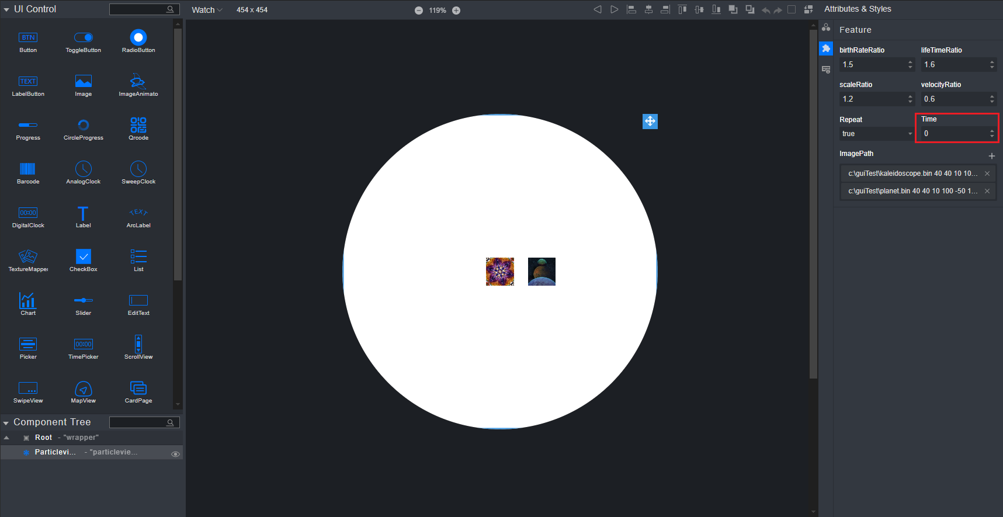Select the Slider control
Screen dimensions: 1003x517
84,304
